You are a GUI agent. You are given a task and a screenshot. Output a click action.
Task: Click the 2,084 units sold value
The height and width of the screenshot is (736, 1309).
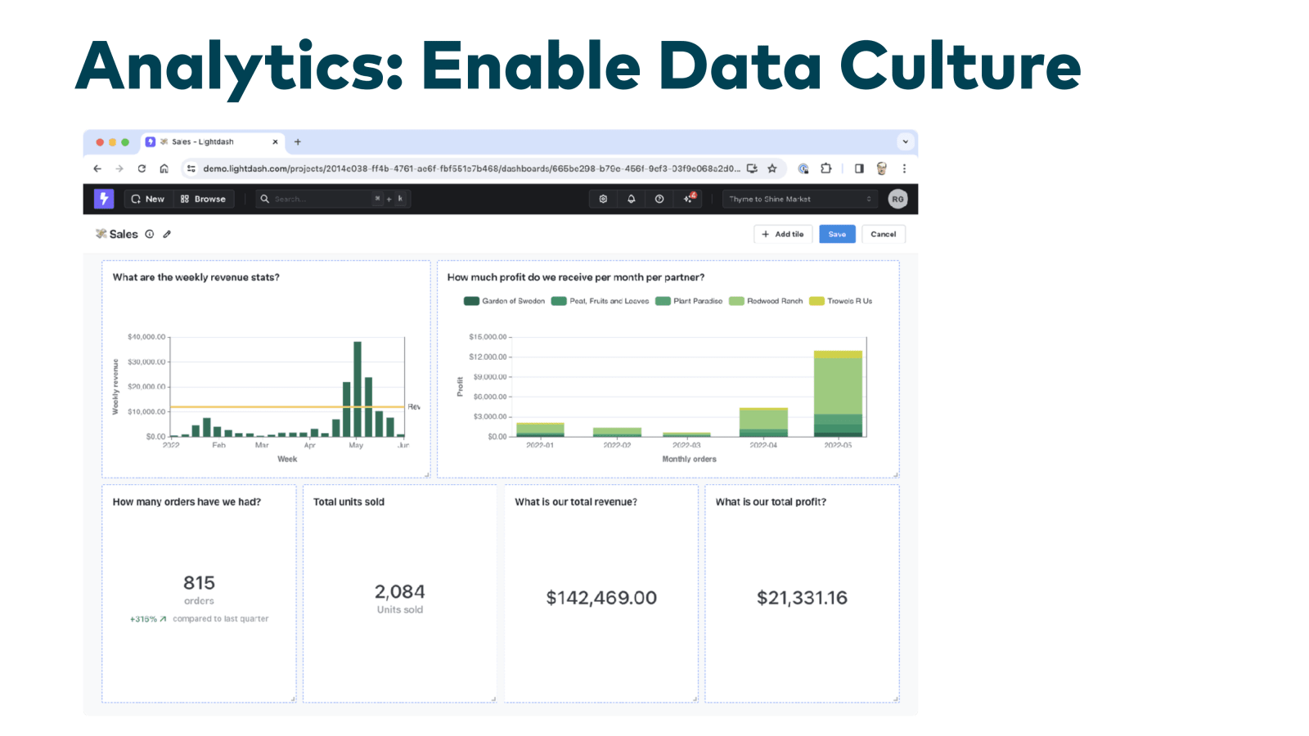[400, 592]
